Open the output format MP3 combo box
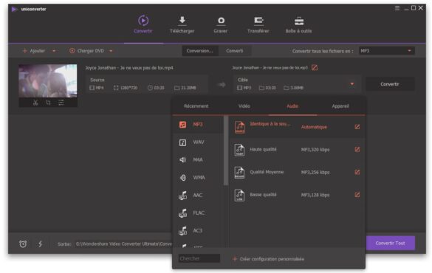 386,51
